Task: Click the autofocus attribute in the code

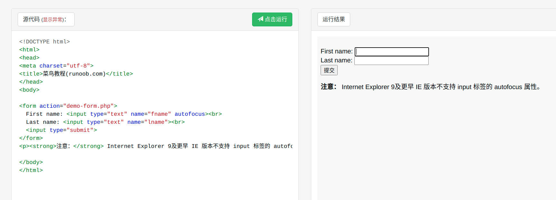Action: [x=189, y=114]
